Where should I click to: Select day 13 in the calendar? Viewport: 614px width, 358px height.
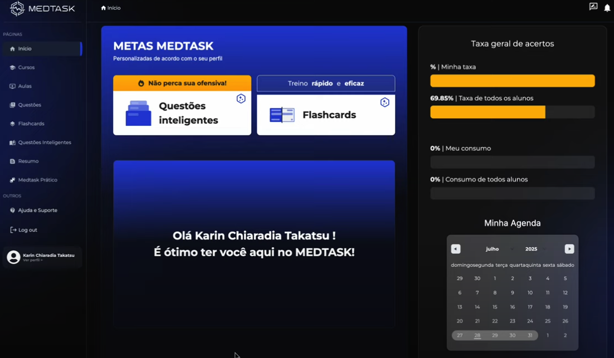[x=460, y=307]
